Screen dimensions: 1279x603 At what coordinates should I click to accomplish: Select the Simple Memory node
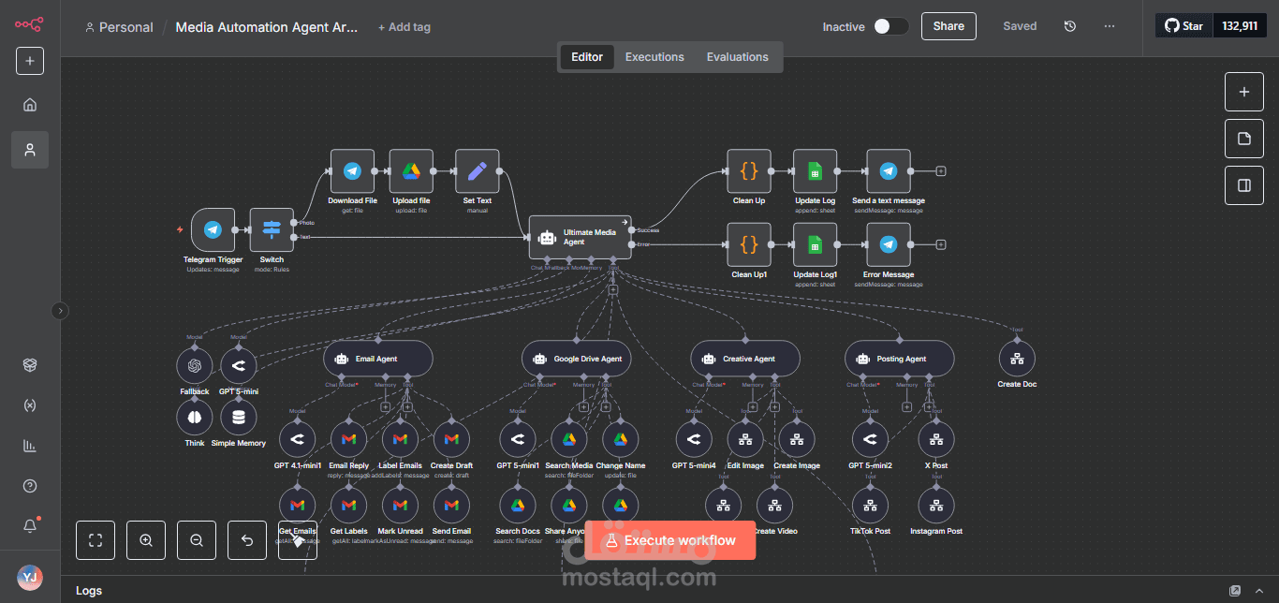pyautogui.click(x=238, y=418)
